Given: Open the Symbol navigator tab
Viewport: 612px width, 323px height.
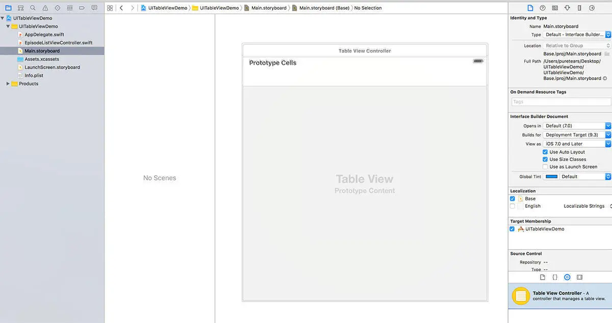Looking at the screenshot, I should [20, 8].
